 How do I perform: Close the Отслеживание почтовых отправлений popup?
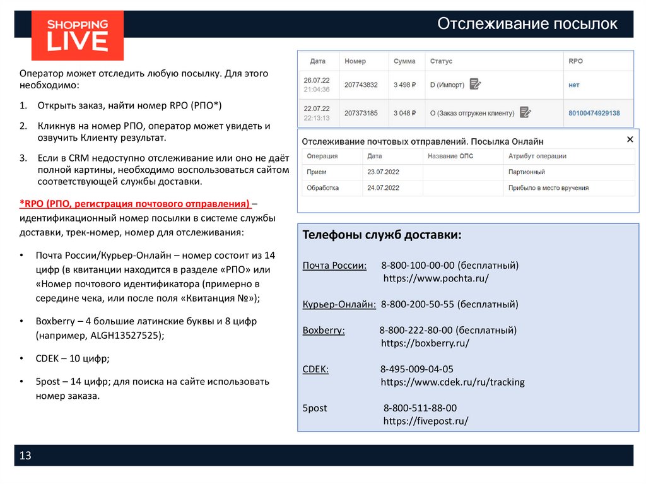coord(630,139)
